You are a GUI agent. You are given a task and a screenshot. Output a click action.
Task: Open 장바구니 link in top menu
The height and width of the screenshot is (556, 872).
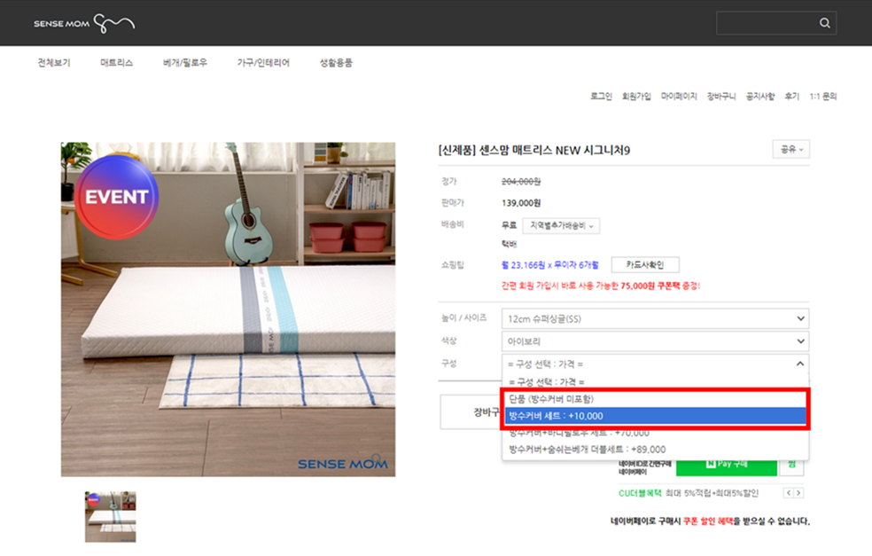tap(720, 97)
